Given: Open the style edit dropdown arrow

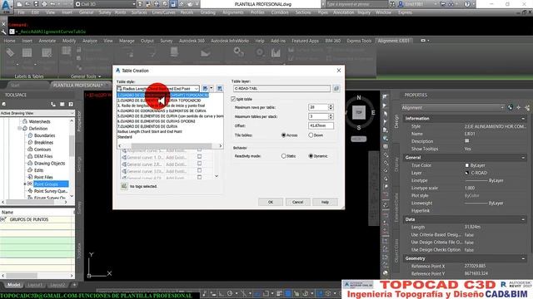Looking at the screenshot, I should point(212,89).
